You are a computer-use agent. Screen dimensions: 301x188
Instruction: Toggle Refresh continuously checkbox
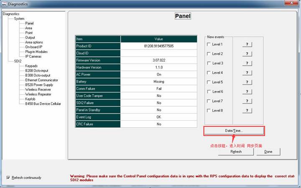tap(8, 178)
